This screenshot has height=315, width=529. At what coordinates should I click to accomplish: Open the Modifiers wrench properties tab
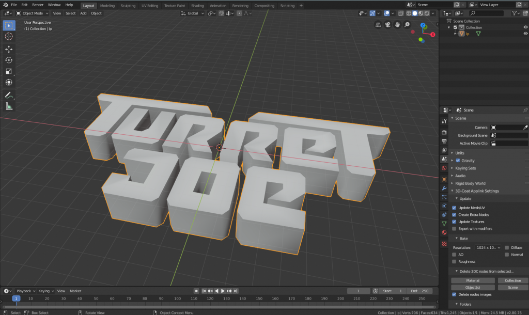444,188
